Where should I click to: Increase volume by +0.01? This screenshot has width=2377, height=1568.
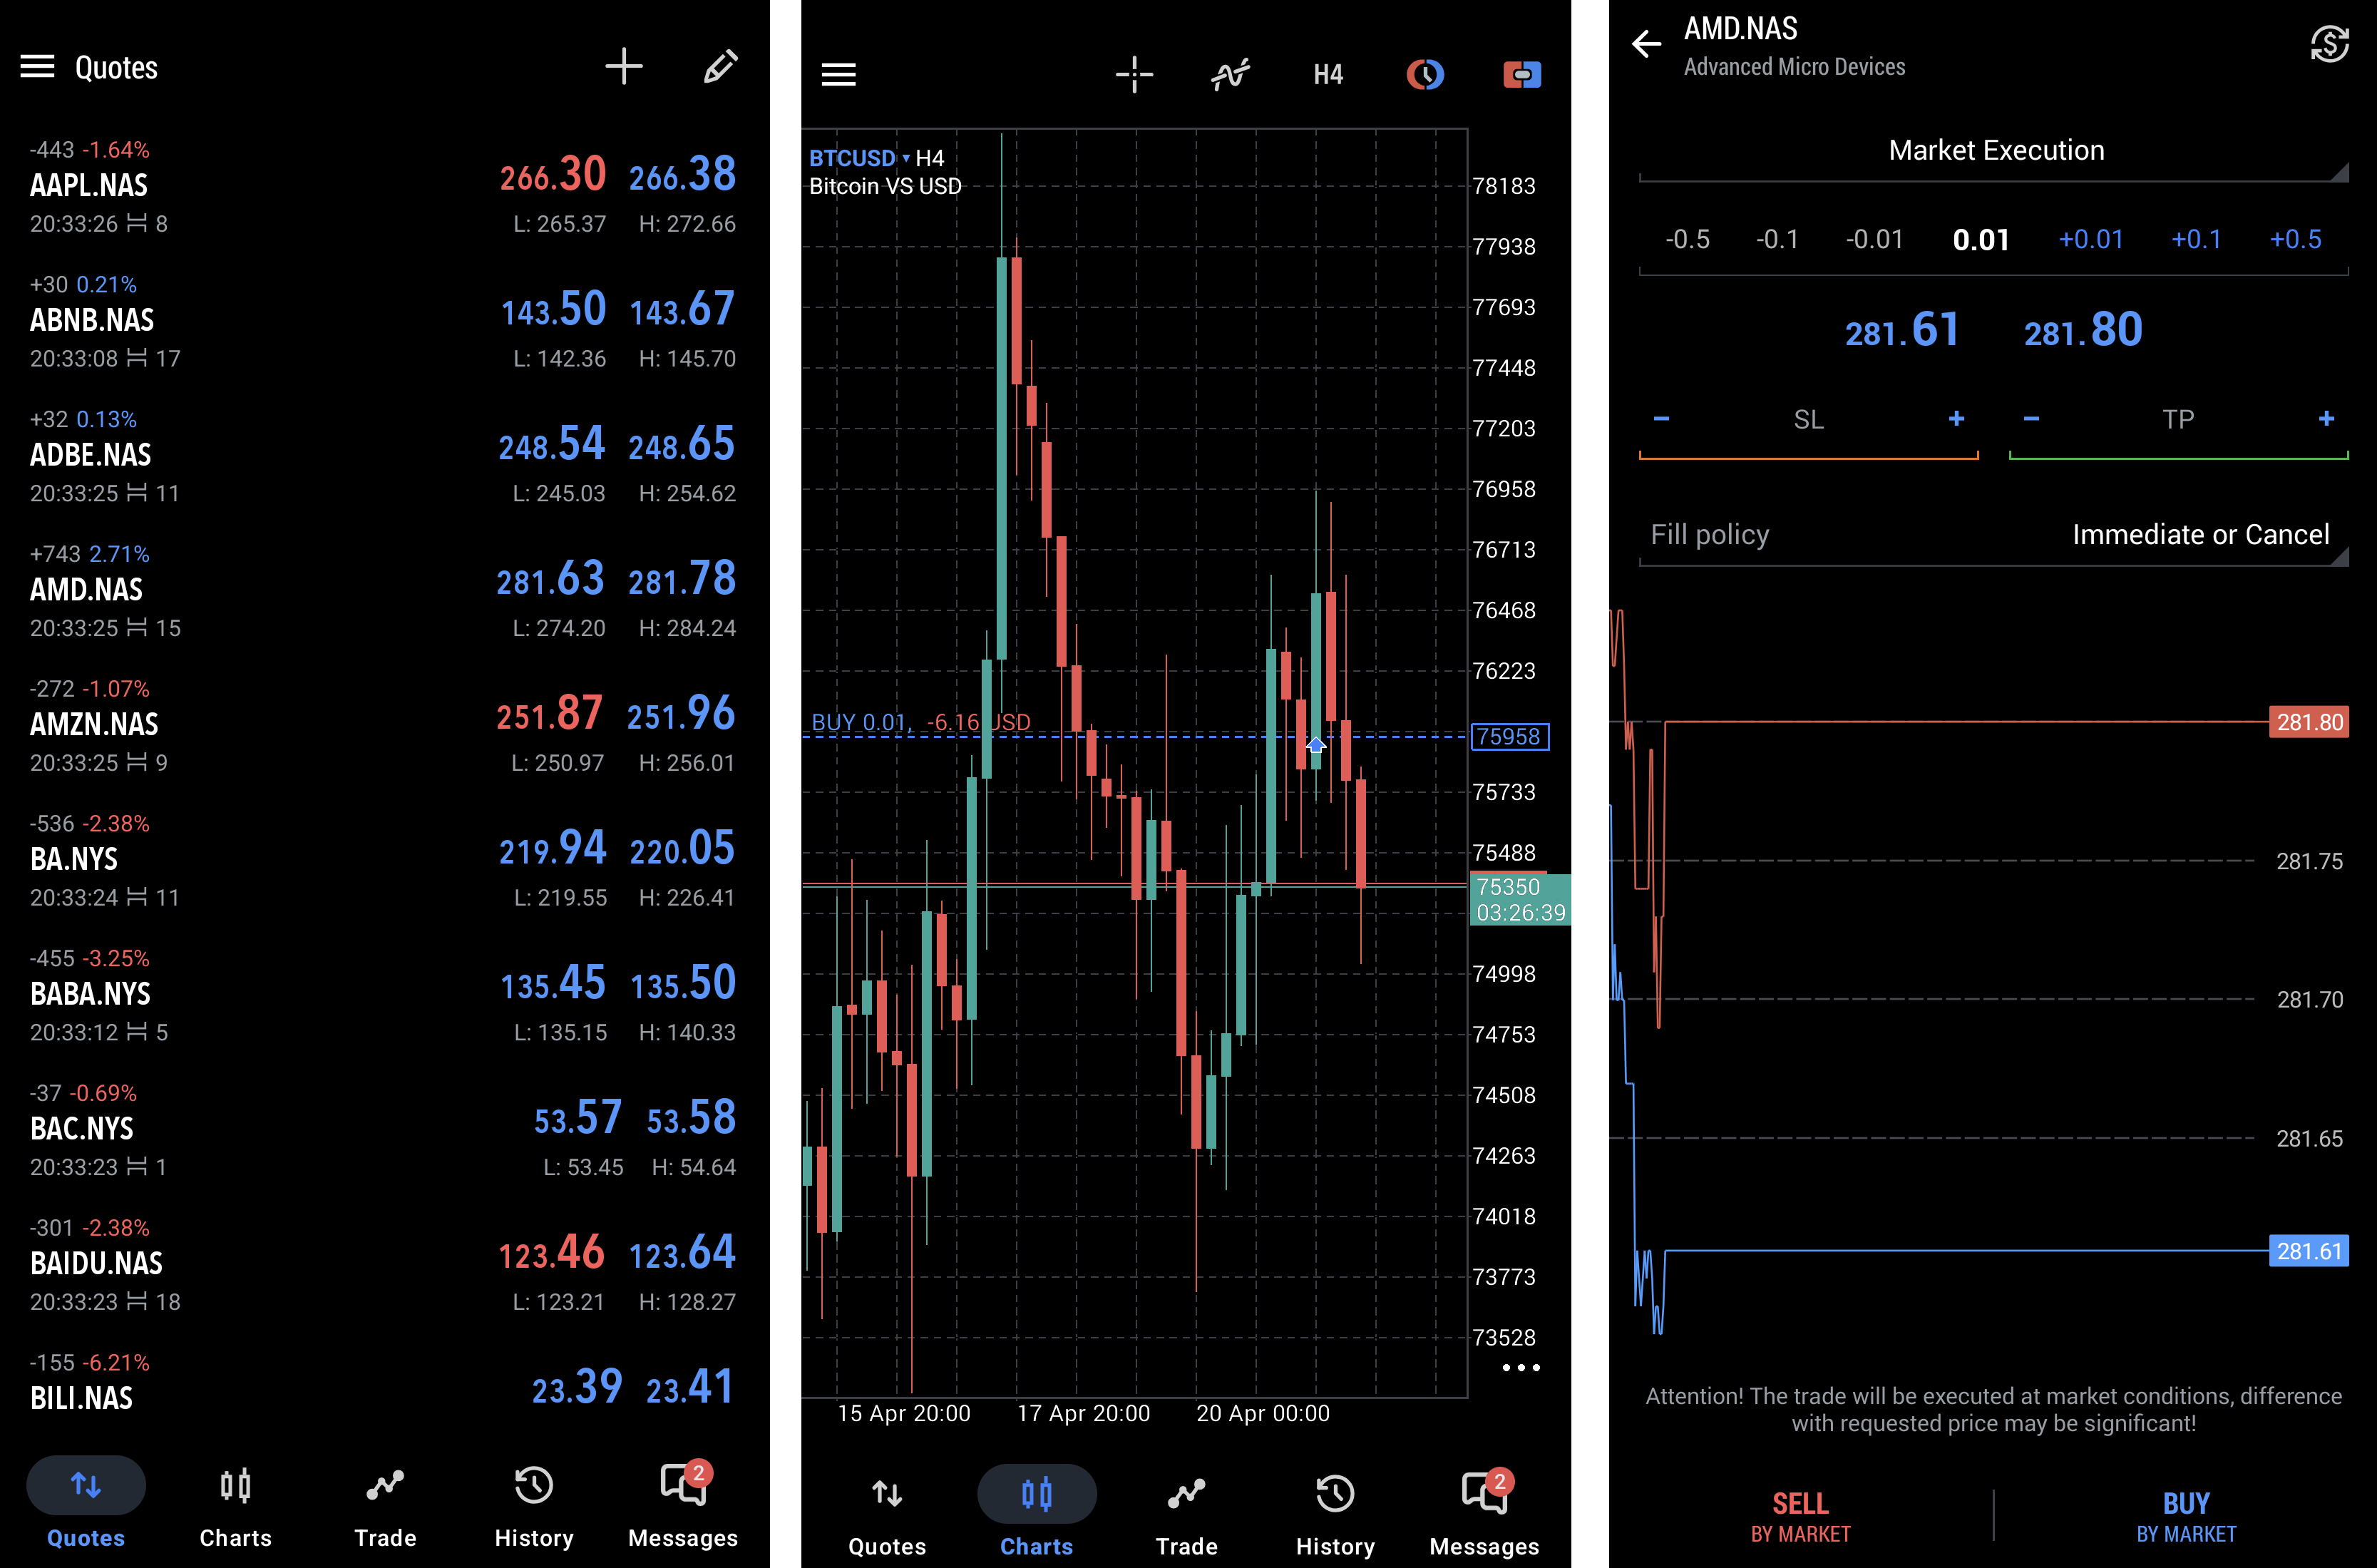tap(2091, 240)
